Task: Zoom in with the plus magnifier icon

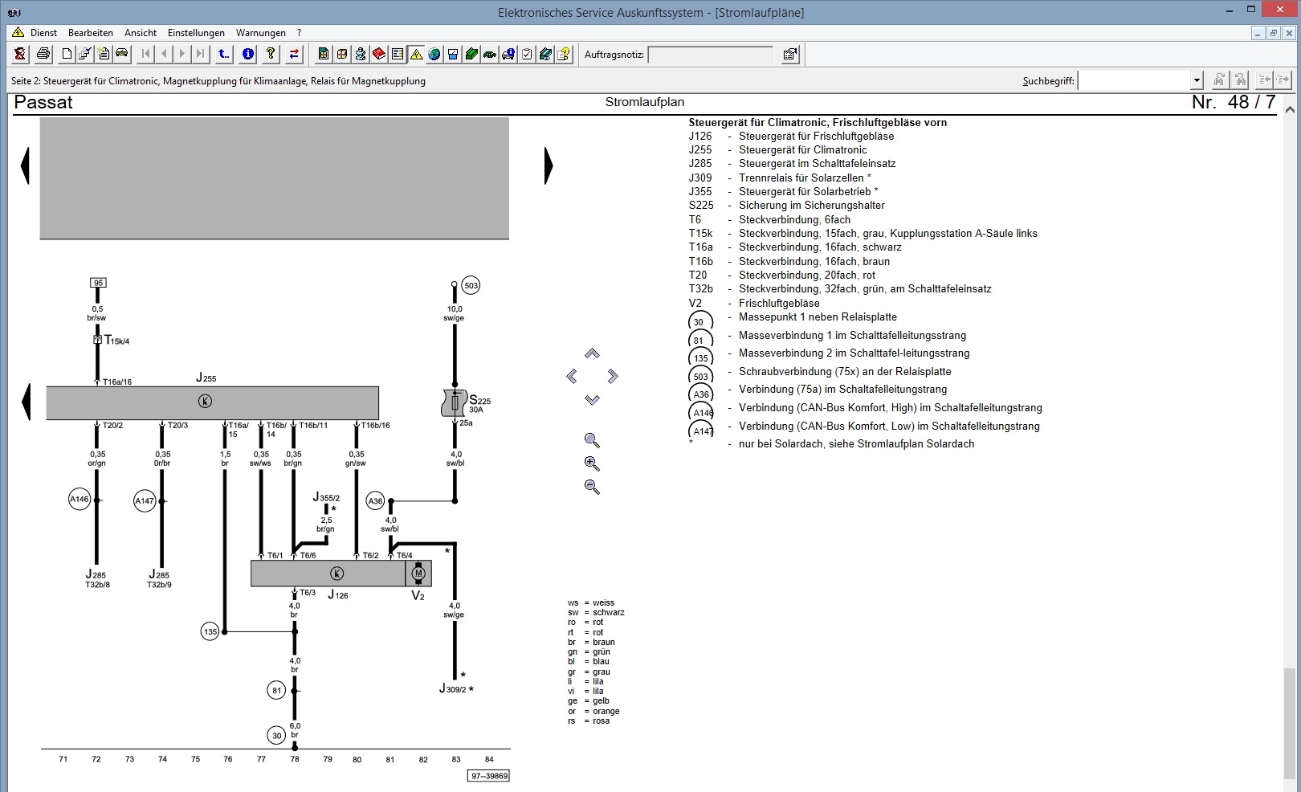Action: (592, 463)
